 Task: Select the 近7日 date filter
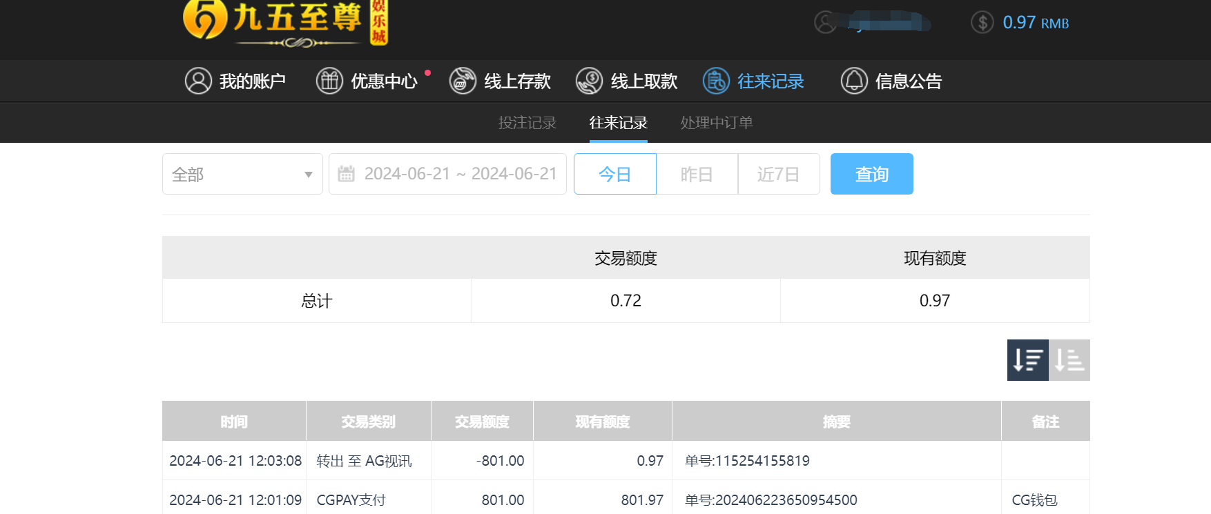[779, 174]
